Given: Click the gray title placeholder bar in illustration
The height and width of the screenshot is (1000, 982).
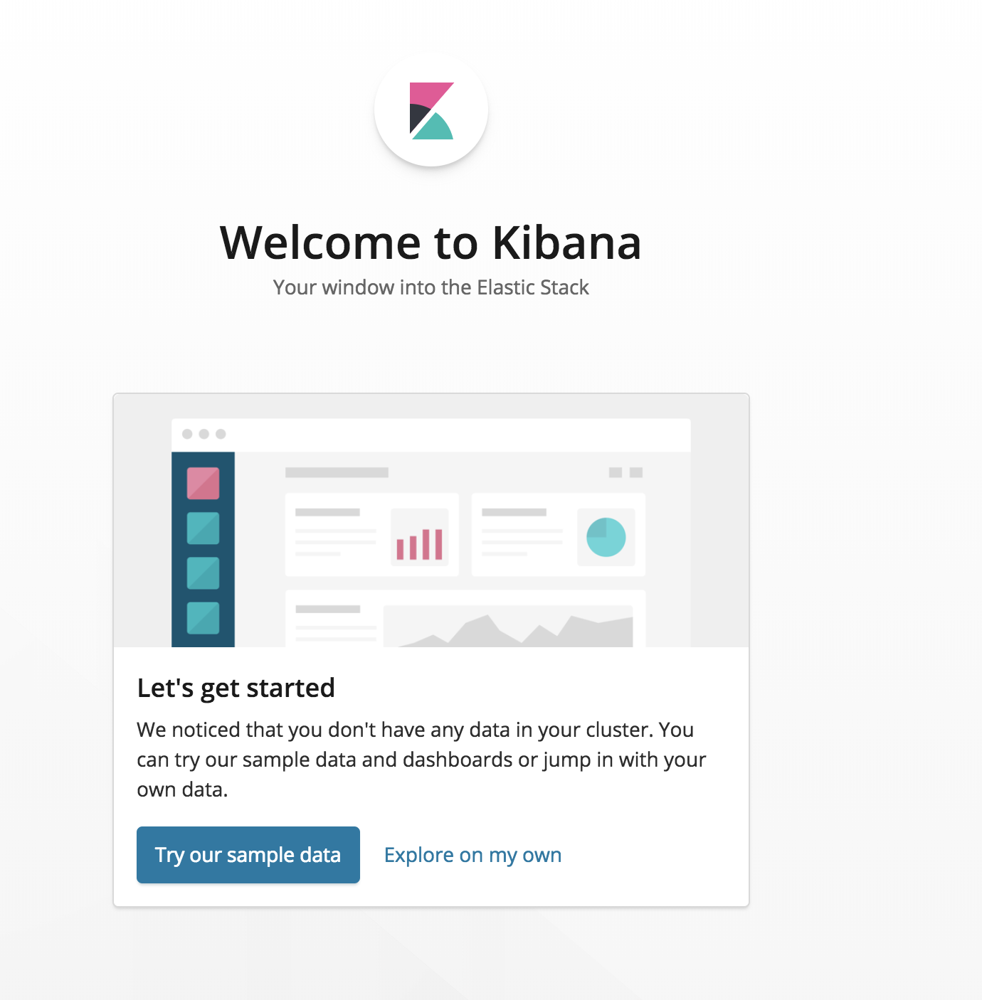Looking at the screenshot, I should pyautogui.click(x=337, y=472).
